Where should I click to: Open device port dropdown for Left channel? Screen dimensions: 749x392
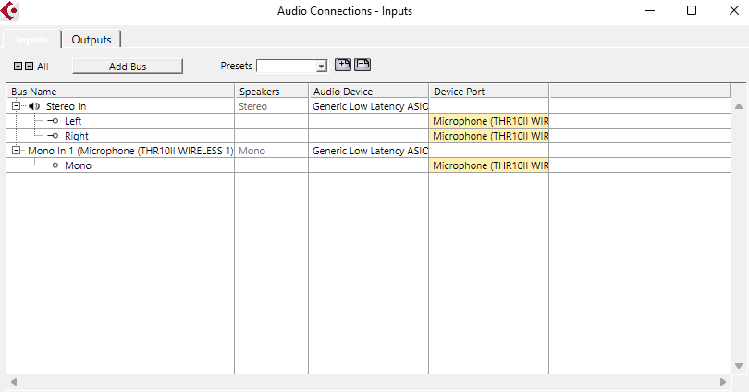(x=488, y=121)
